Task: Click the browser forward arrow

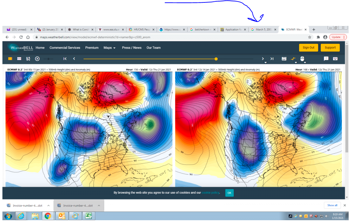Action: [x=14, y=37]
